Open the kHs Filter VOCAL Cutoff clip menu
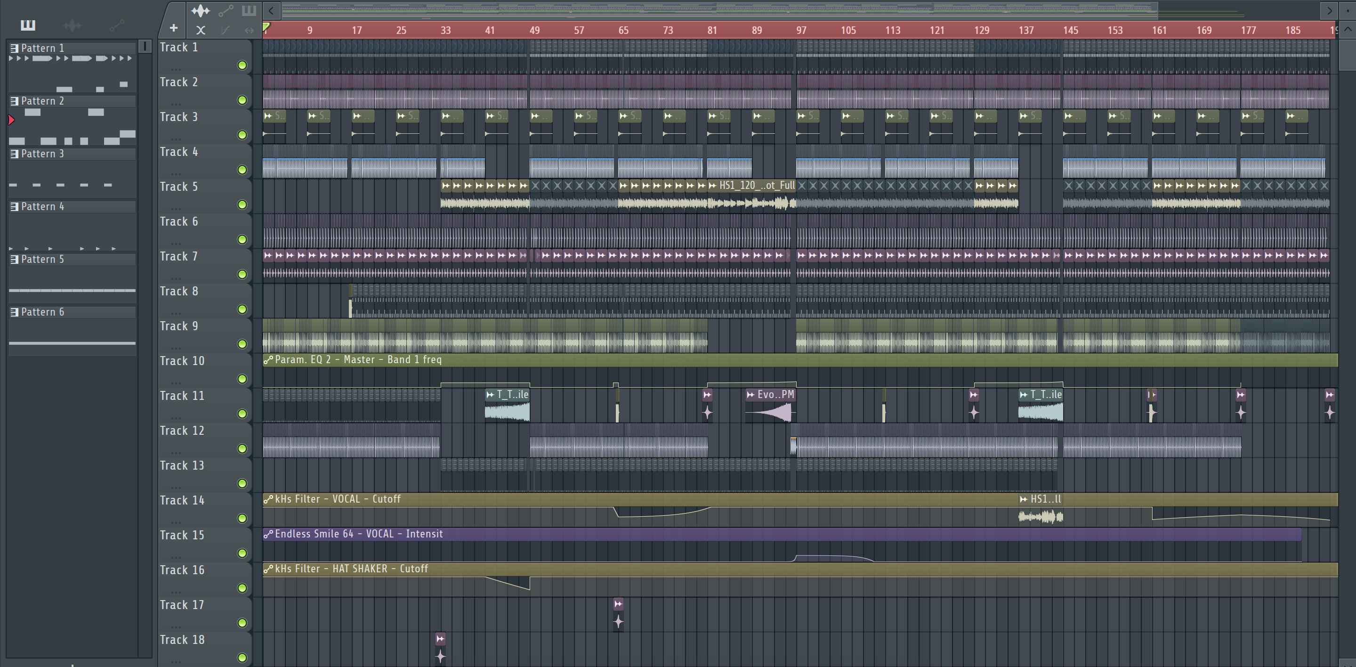This screenshot has height=667, width=1356. click(x=268, y=499)
